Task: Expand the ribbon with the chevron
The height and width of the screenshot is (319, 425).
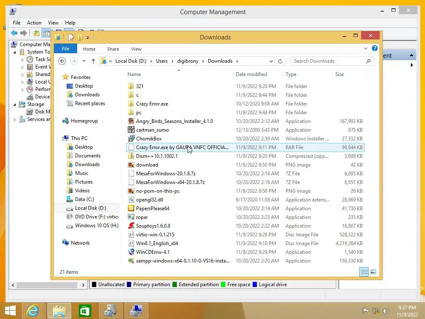Action: pyautogui.click(x=366, y=48)
